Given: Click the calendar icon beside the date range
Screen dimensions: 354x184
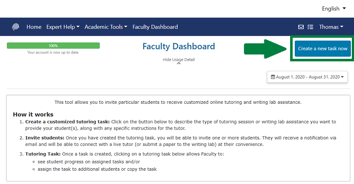Looking at the screenshot, I should click(x=272, y=77).
